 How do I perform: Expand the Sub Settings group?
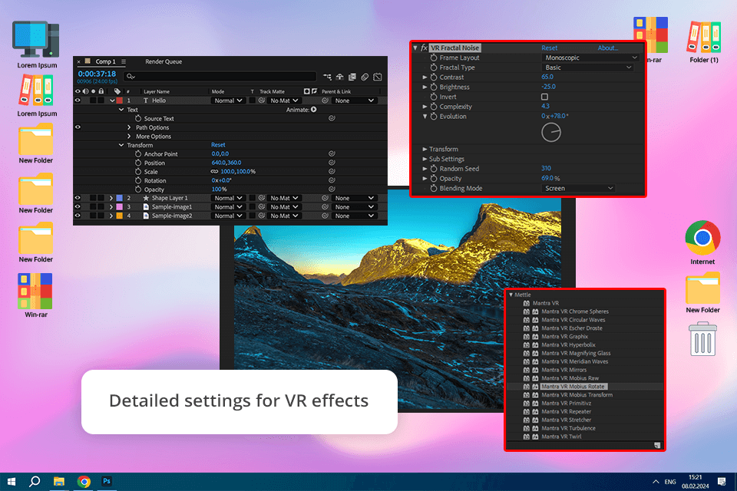pyautogui.click(x=425, y=159)
